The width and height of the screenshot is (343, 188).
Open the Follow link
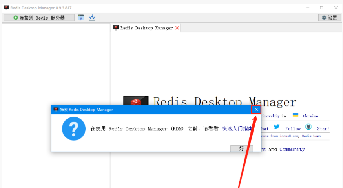pyautogui.click(x=293, y=129)
